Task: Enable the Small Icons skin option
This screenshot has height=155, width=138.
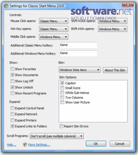Action: [62, 88]
